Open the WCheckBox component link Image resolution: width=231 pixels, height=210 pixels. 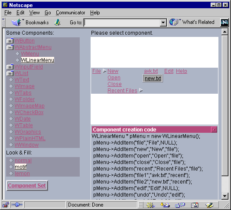pyautogui.click(x=29, y=112)
